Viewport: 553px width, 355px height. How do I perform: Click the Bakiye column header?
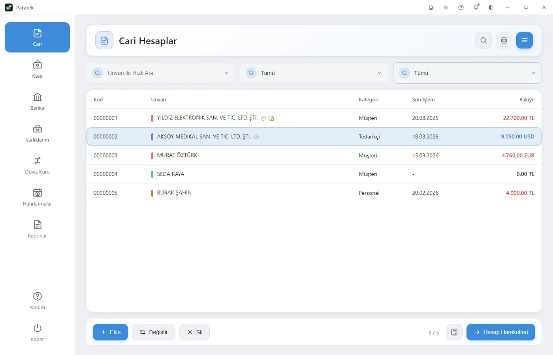click(527, 99)
